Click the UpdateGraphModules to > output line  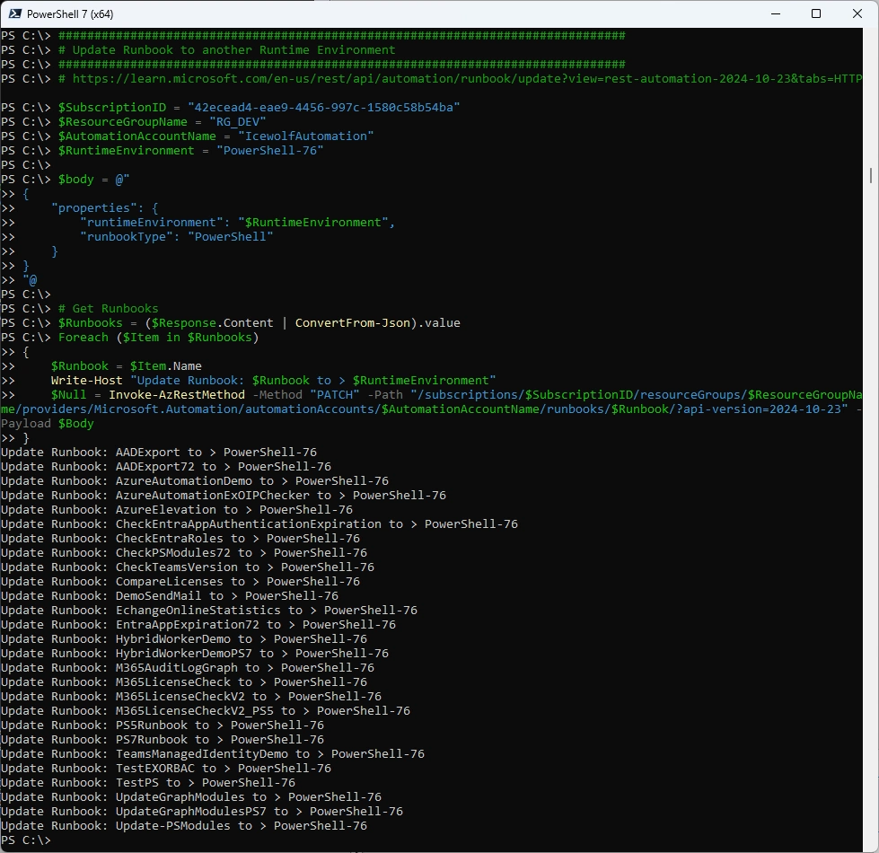coord(191,797)
